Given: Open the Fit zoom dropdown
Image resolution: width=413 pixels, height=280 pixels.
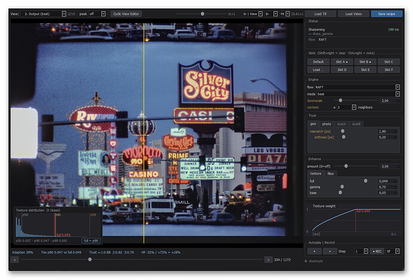Looking at the screenshot, I should point(285,14).
